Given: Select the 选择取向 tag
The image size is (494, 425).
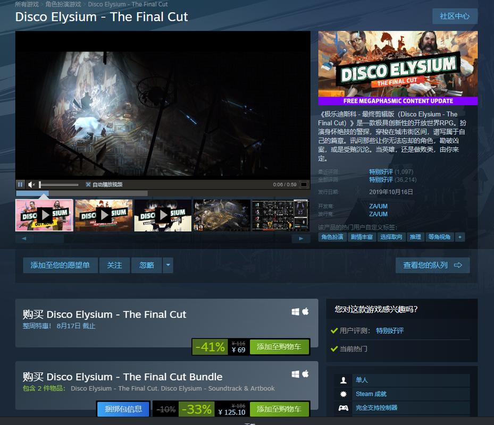Looking at the screenshot, I should pos(391,237).
